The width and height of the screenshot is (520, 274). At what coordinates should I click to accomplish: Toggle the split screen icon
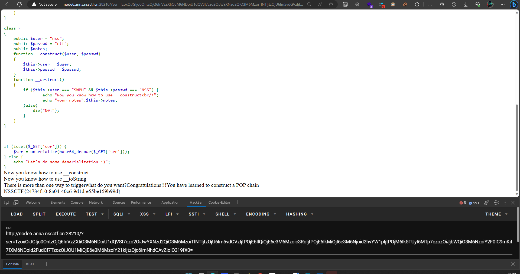tap(430, 4)
